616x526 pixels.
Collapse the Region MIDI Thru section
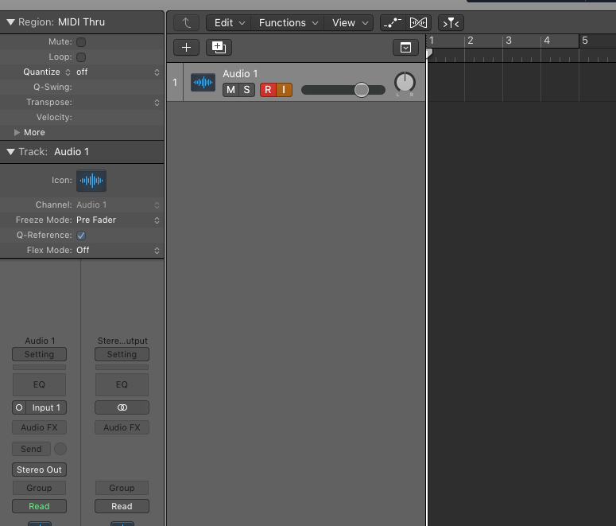[10, 22]
